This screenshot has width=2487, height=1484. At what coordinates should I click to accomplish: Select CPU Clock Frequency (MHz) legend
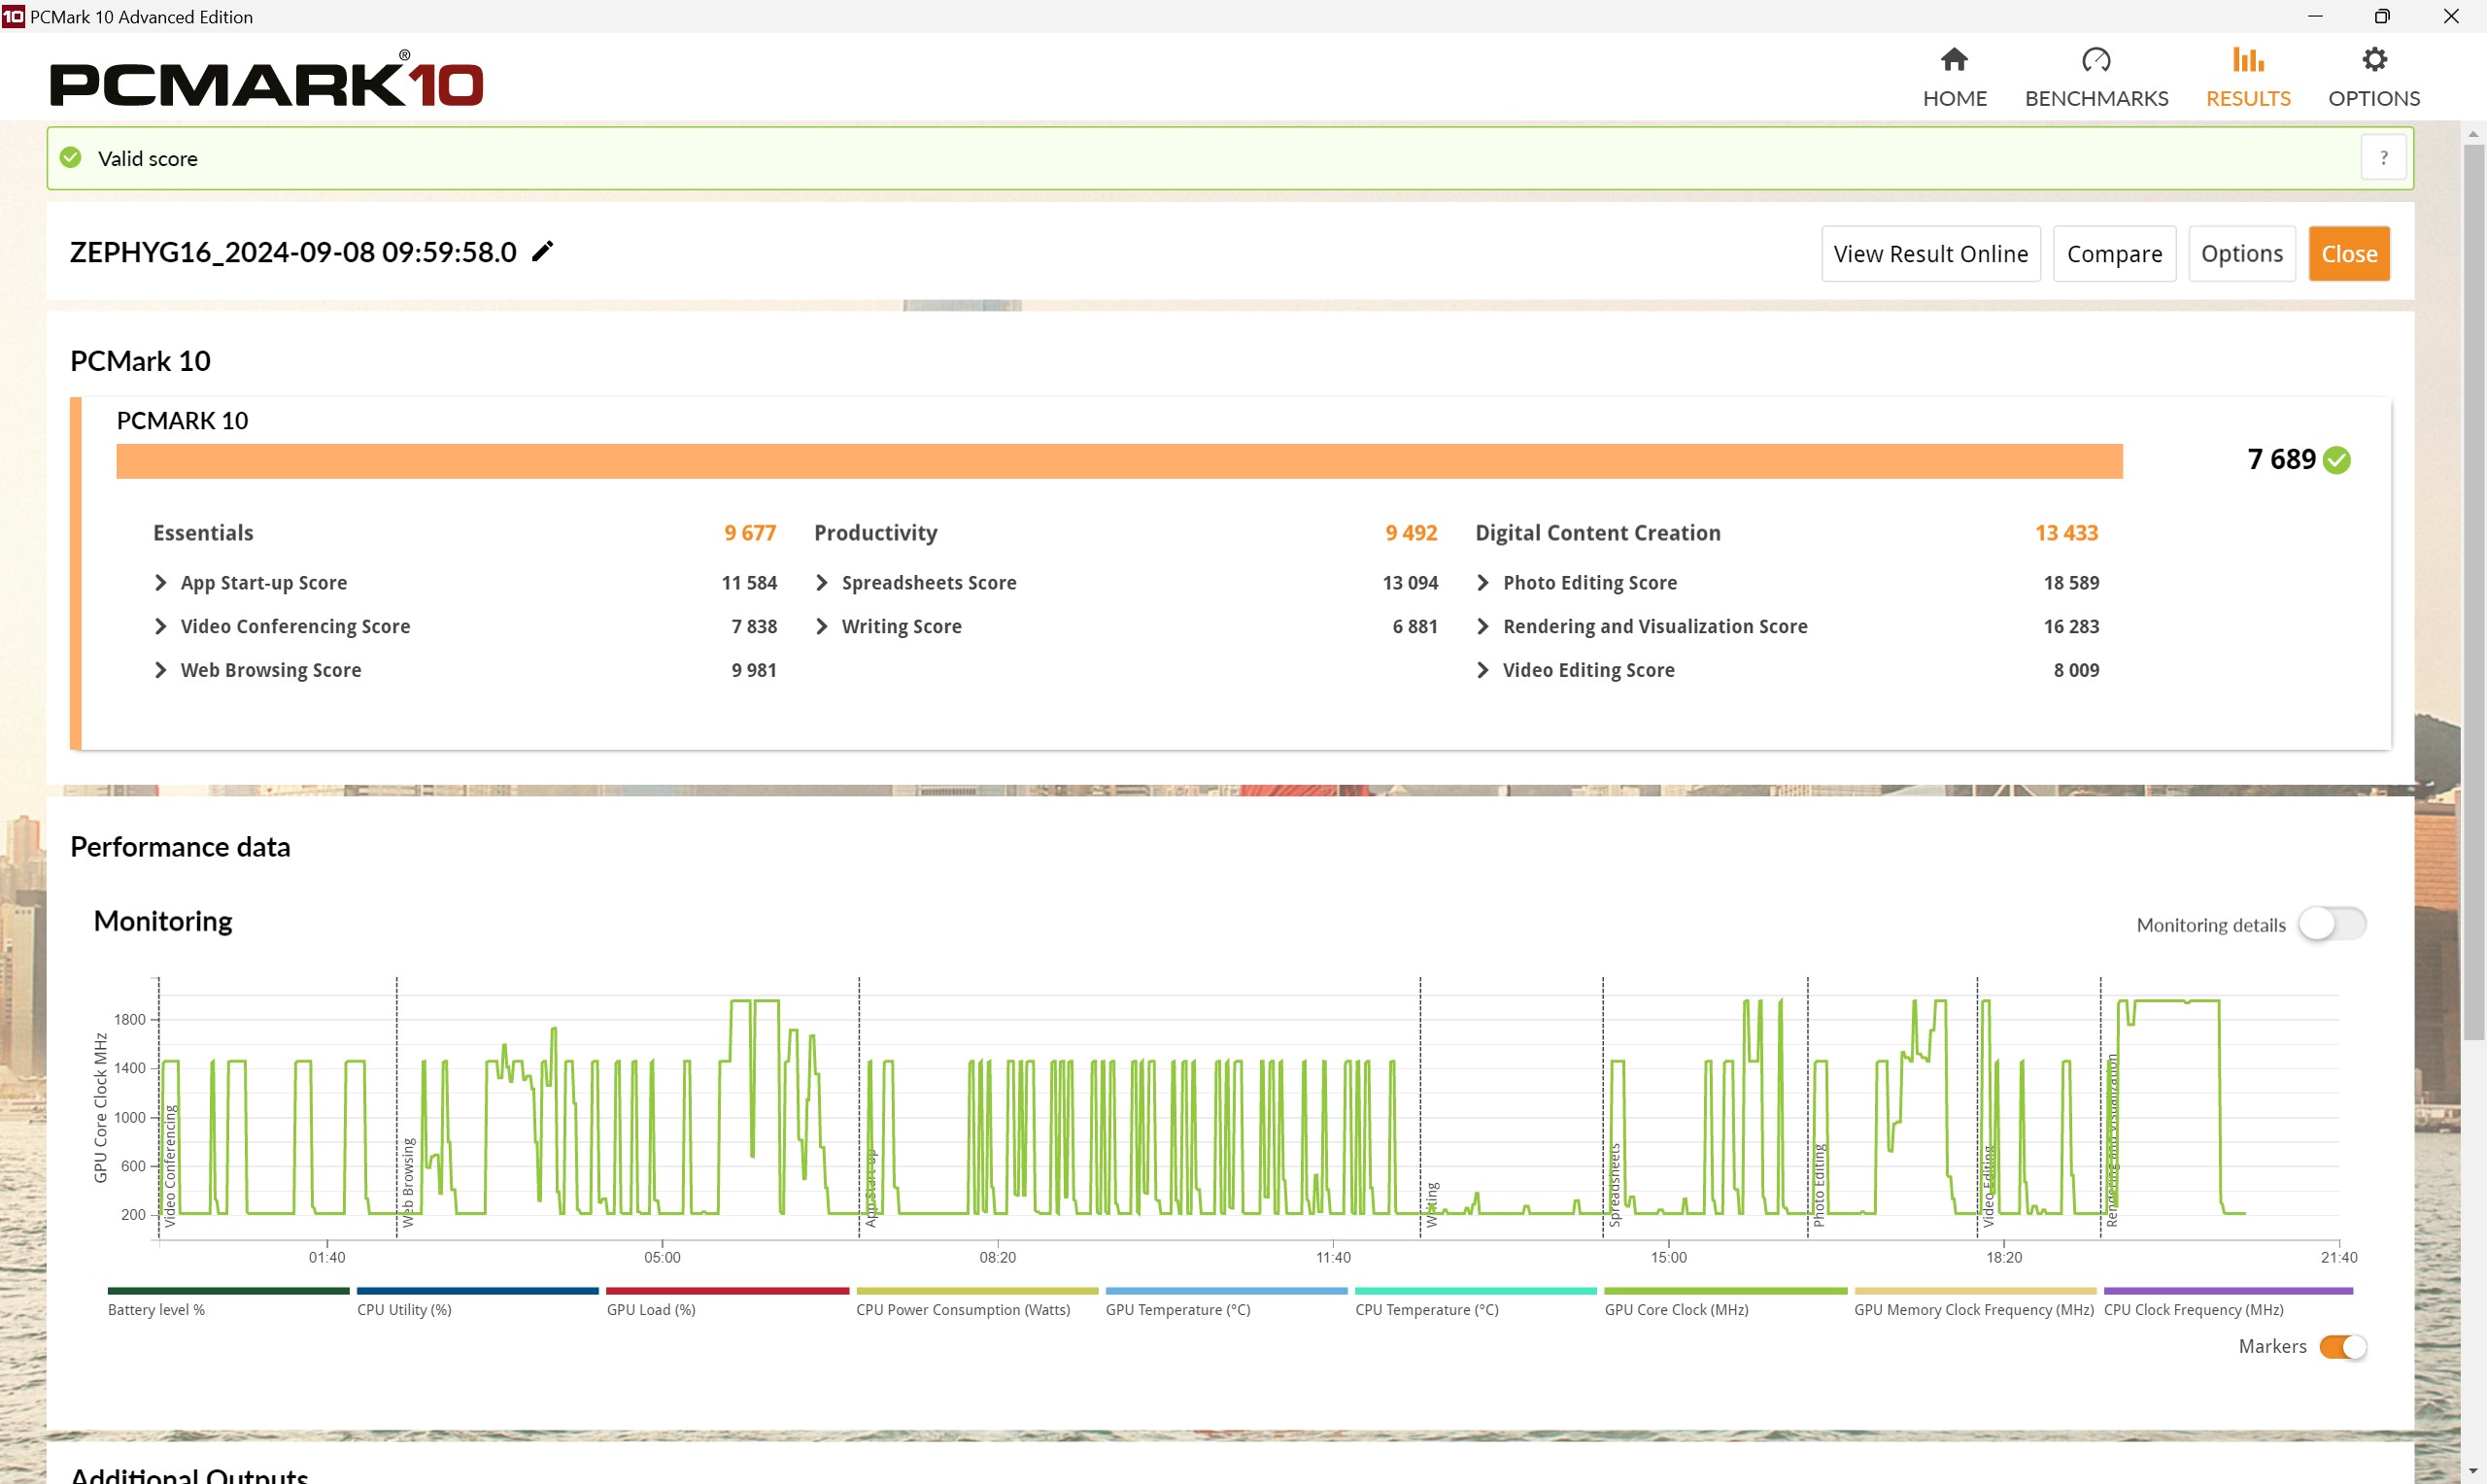(x=2228, y=1303)
